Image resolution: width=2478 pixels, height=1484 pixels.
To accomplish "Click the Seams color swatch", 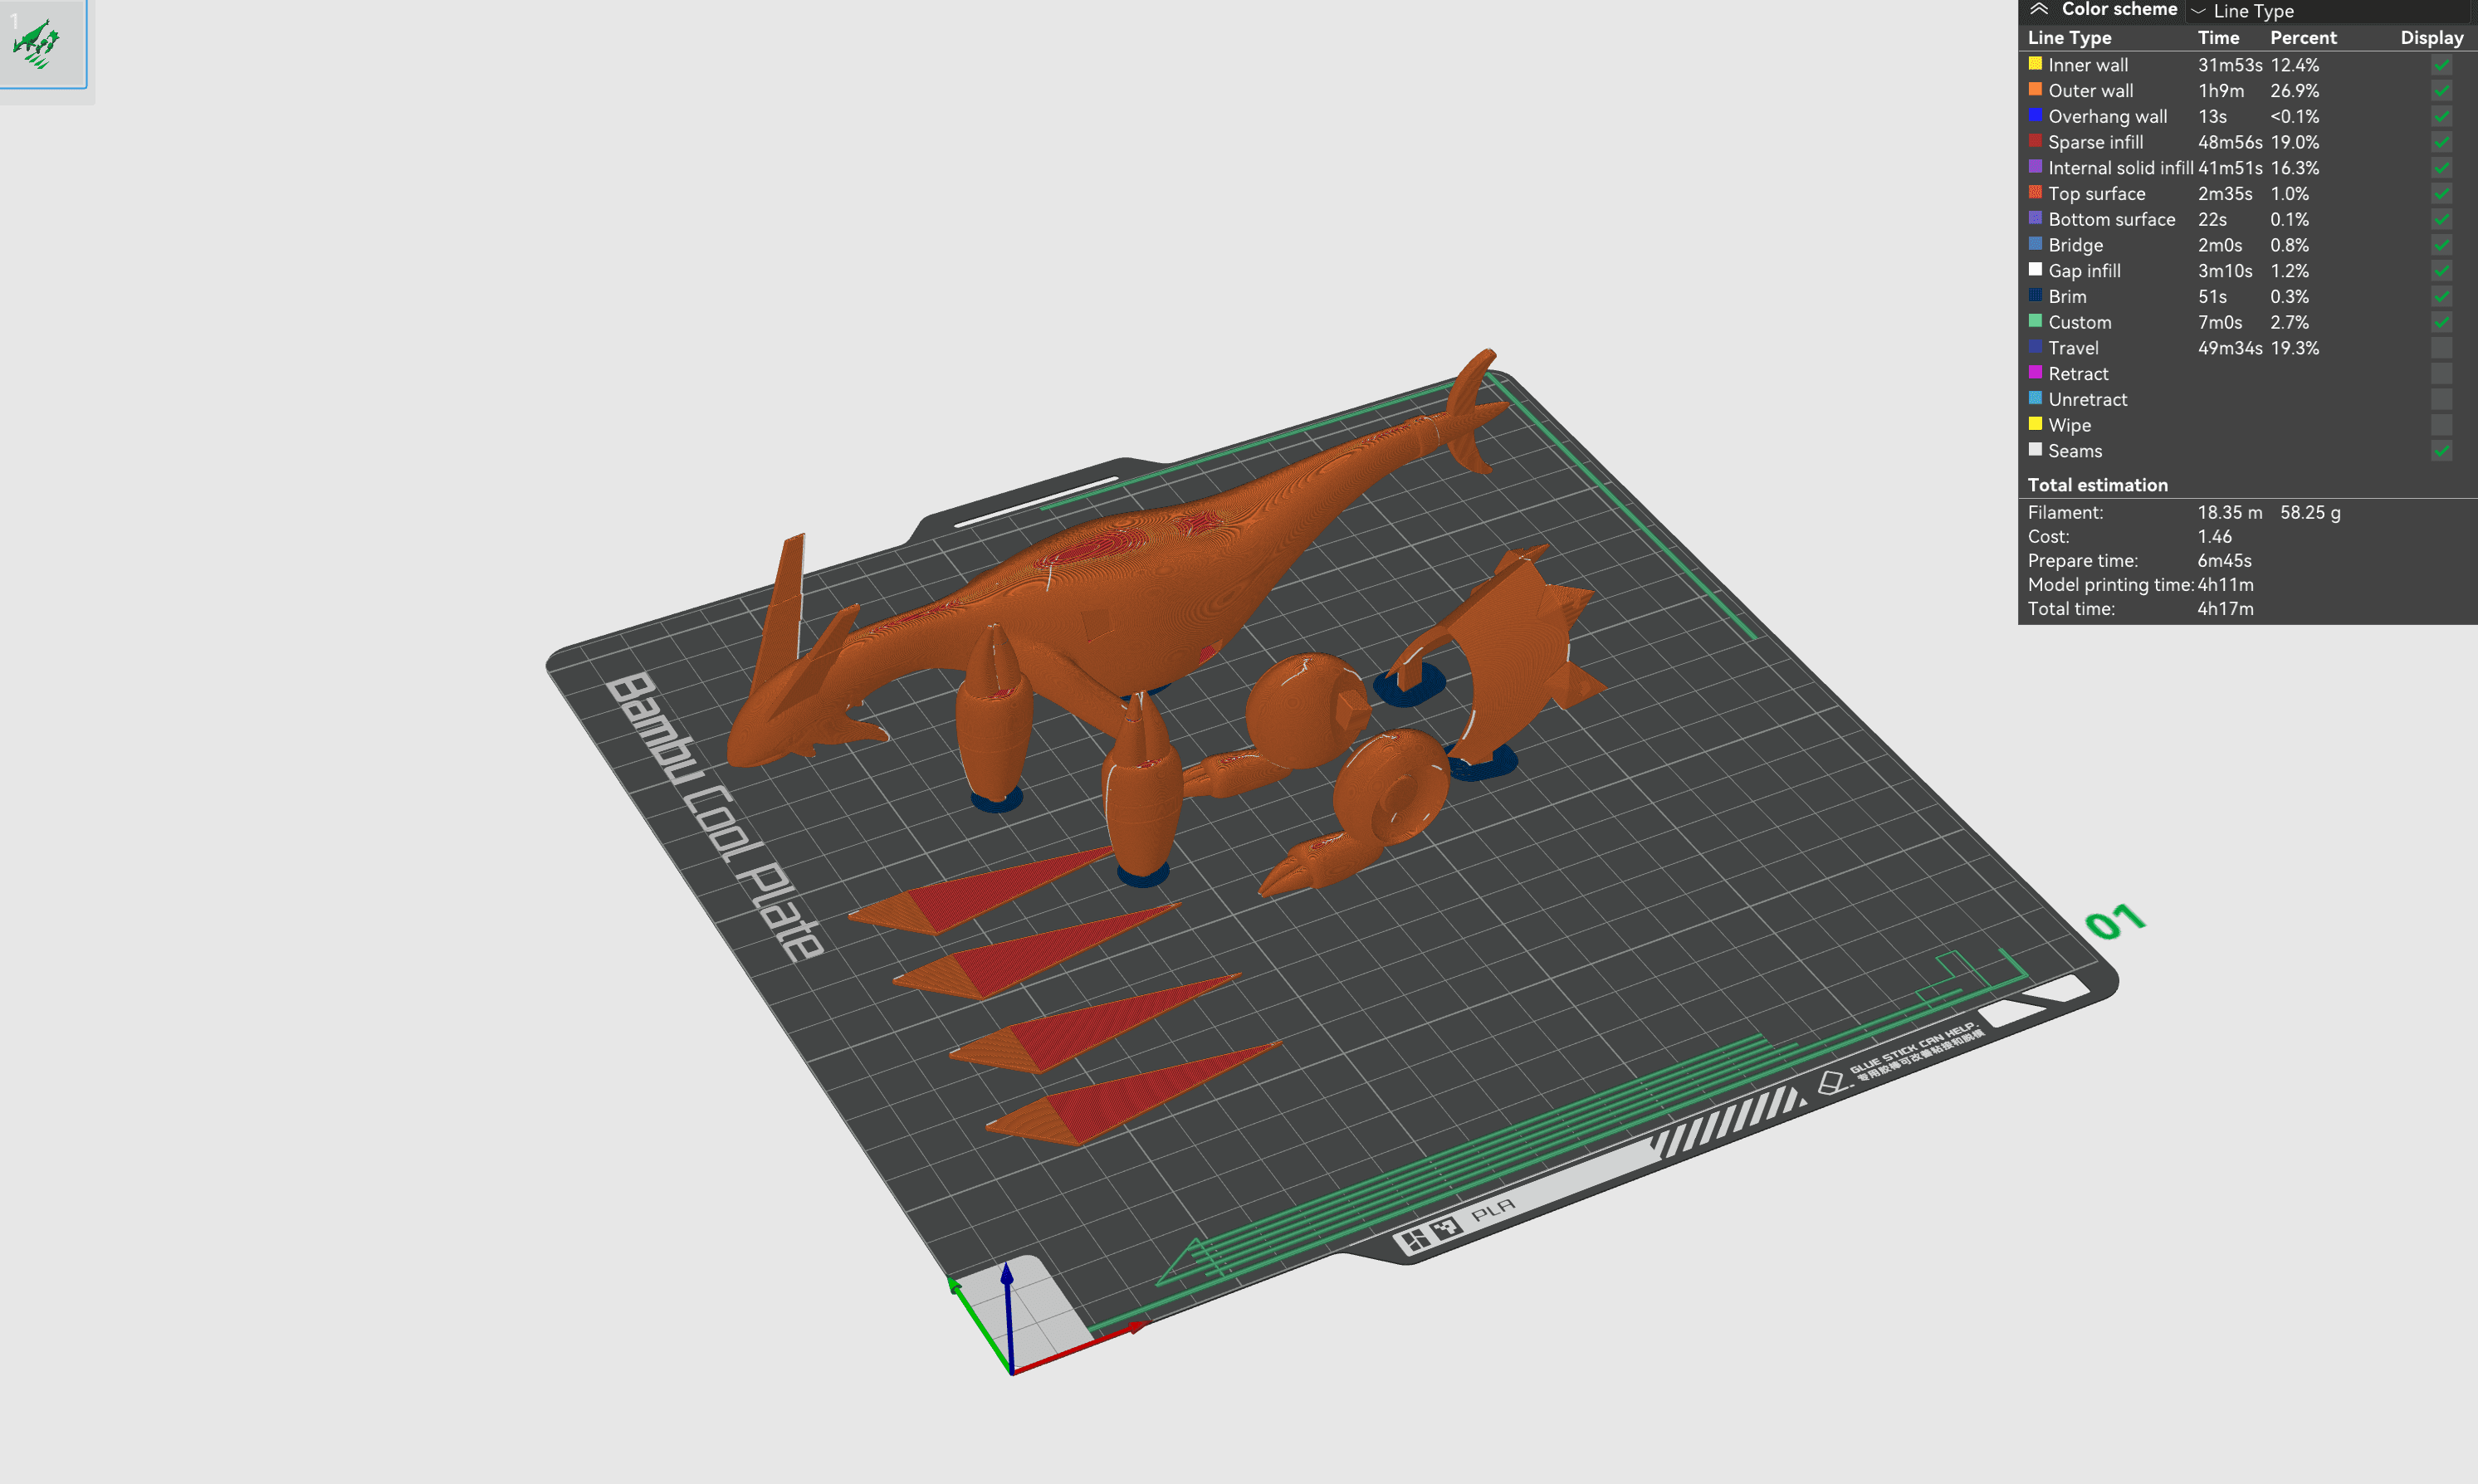I will pos(2035,449).
